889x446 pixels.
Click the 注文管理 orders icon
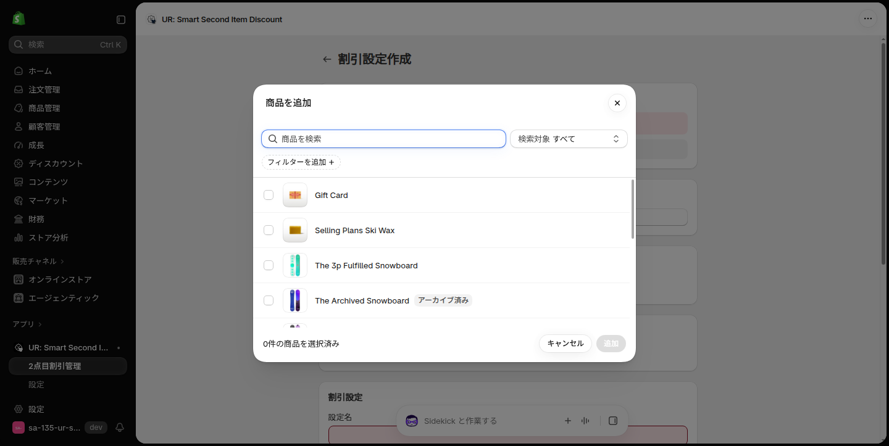click(x=19, y=89)
